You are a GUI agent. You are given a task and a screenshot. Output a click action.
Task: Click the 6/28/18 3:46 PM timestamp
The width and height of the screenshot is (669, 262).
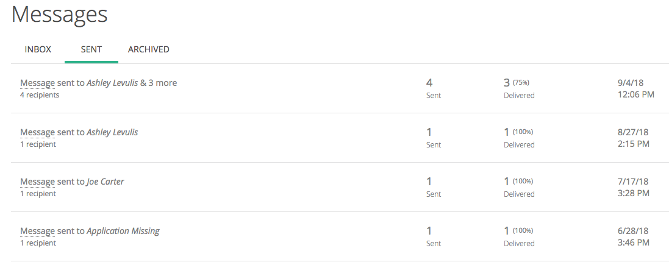coord(633,236)
